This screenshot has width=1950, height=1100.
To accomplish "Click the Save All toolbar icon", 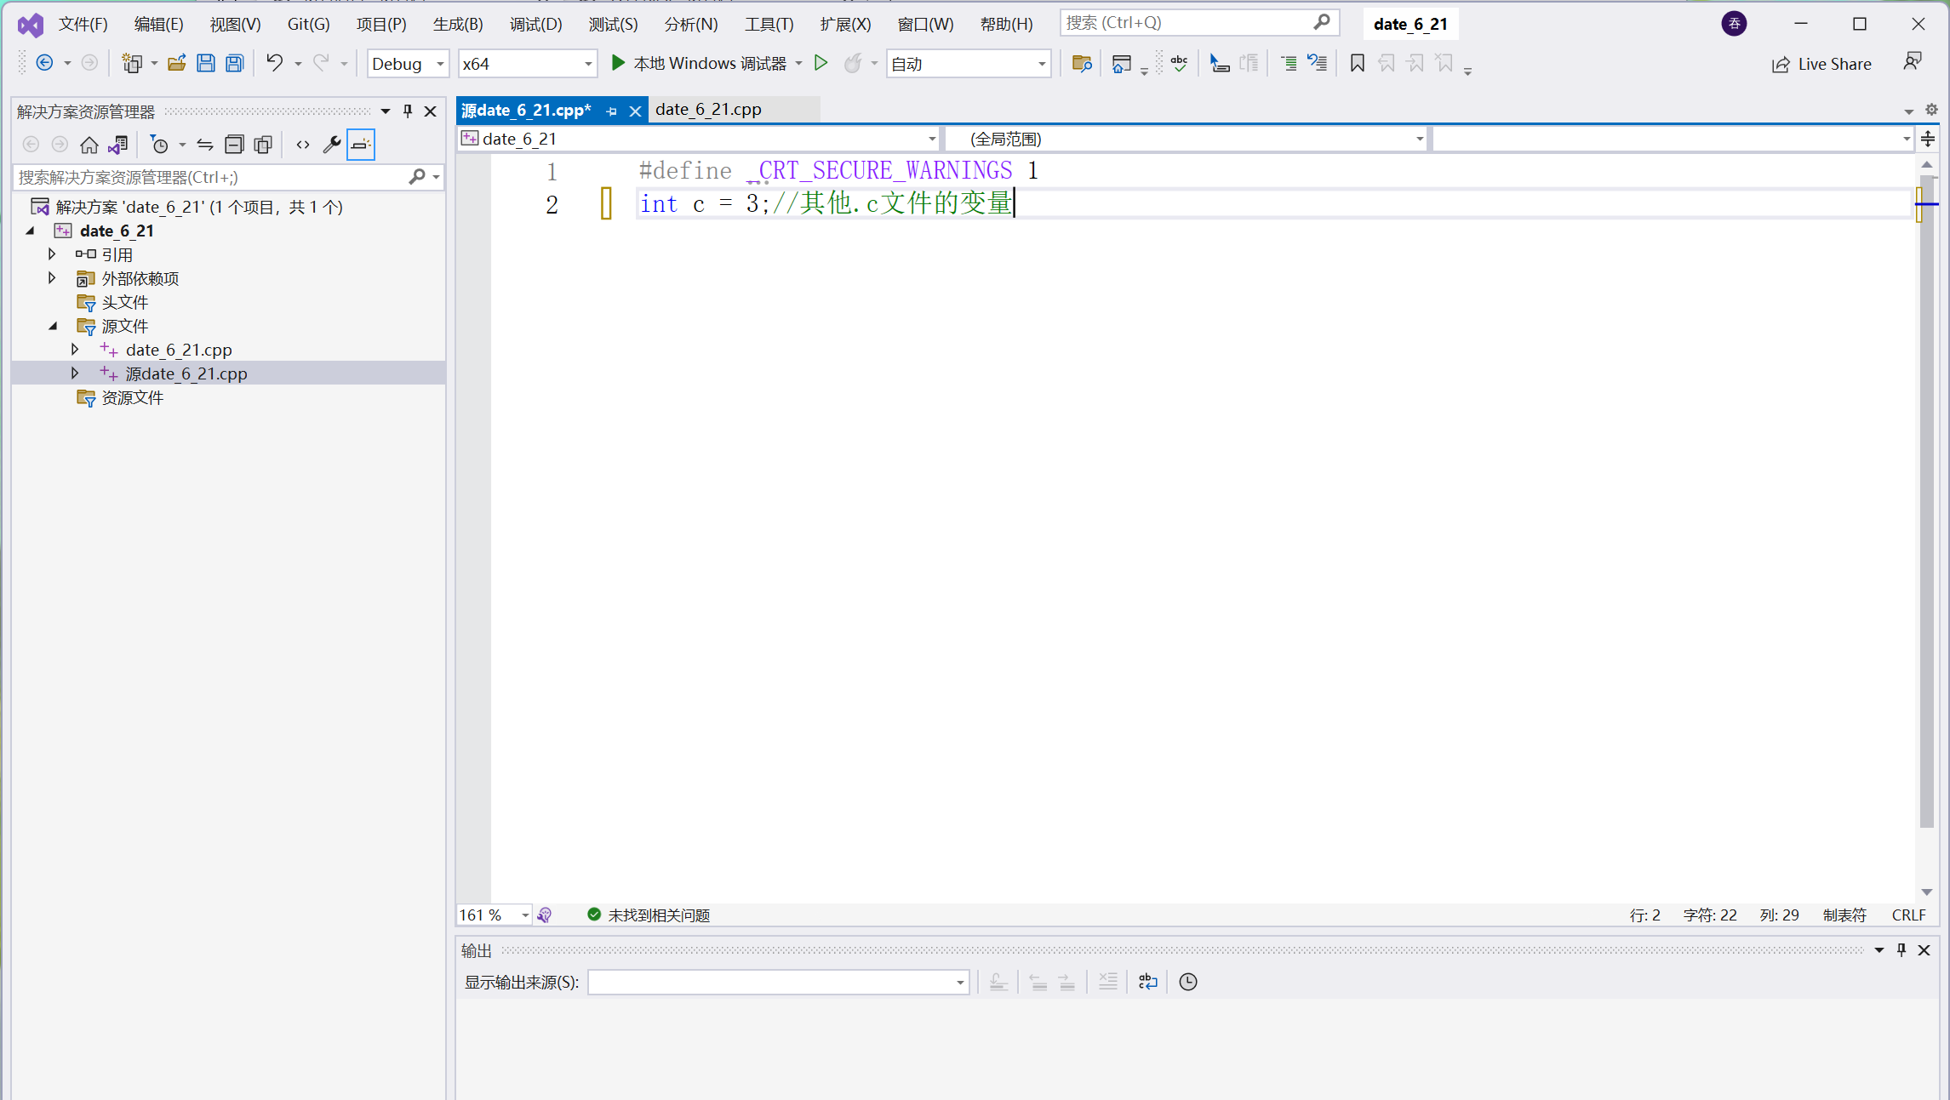I will [x=234, y=63].
